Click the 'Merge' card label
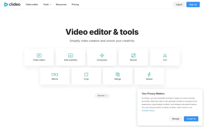 tap(118, 79)
